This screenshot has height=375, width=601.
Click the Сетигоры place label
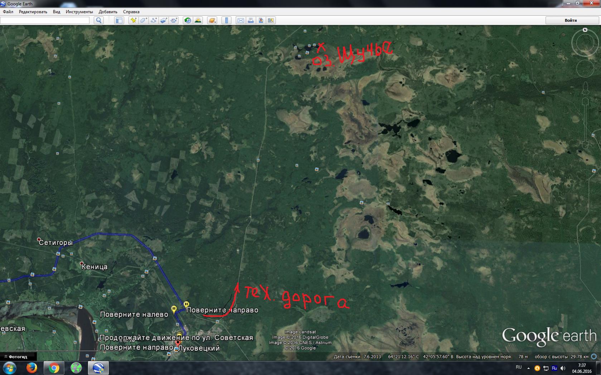click(55, 243)
